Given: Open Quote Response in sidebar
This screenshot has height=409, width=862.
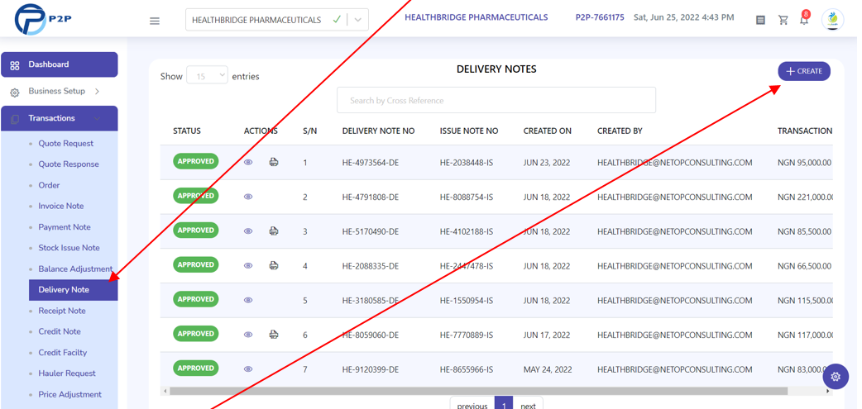Looking at the screenshot, I should (69, 164).
